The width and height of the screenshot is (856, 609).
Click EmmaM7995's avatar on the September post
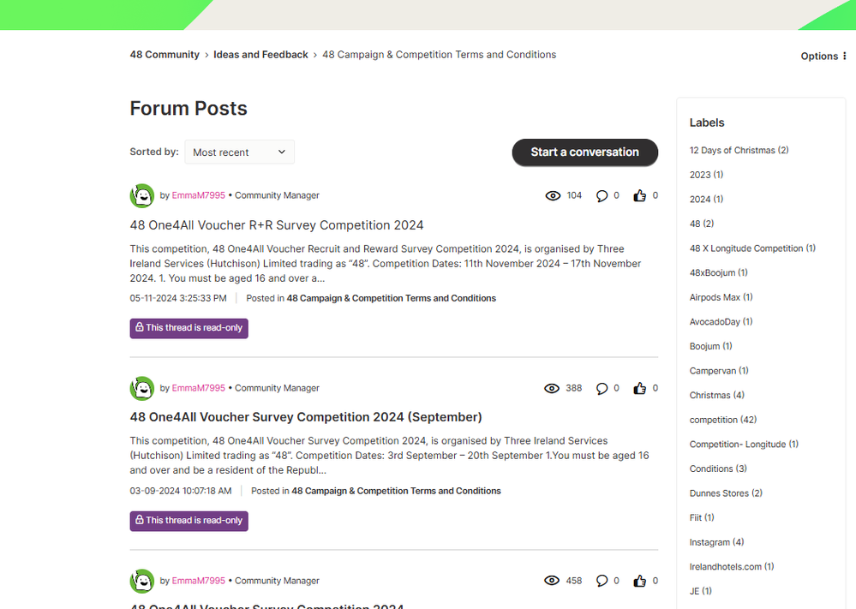142,388
